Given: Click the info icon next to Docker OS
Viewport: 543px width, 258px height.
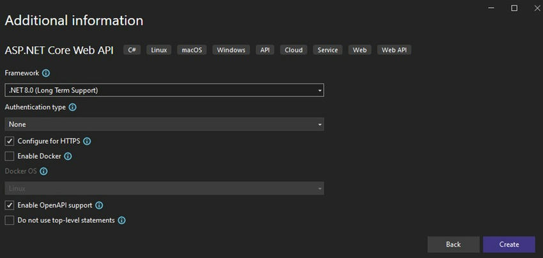Looking at the screenshot, I should [44, 171].
